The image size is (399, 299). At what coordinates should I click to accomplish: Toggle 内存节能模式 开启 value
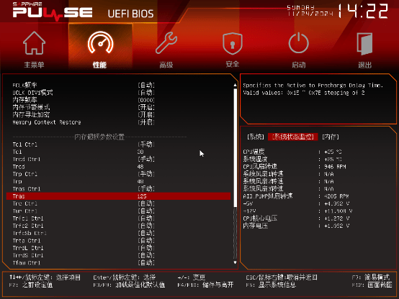click(x=146, y=107)
